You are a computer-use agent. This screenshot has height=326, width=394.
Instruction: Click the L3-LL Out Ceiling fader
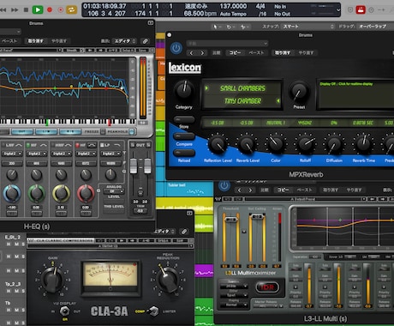[257, 217]
